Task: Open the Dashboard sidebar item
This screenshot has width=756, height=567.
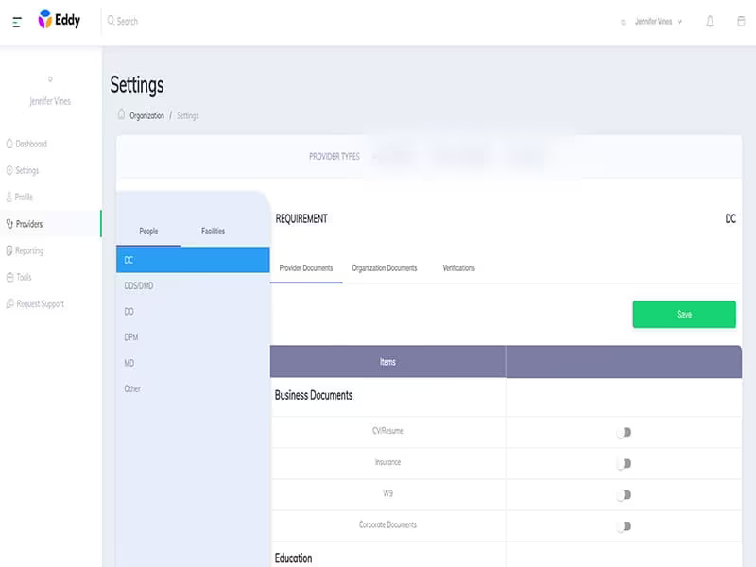Action: click(26, 144)
